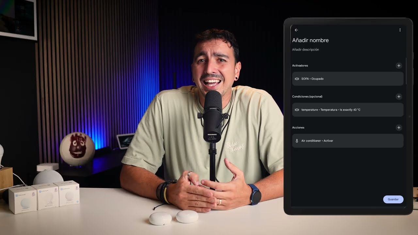
Task: Select the 'Condiciones (opcional)' label
Action: click(x=307, y=97)
